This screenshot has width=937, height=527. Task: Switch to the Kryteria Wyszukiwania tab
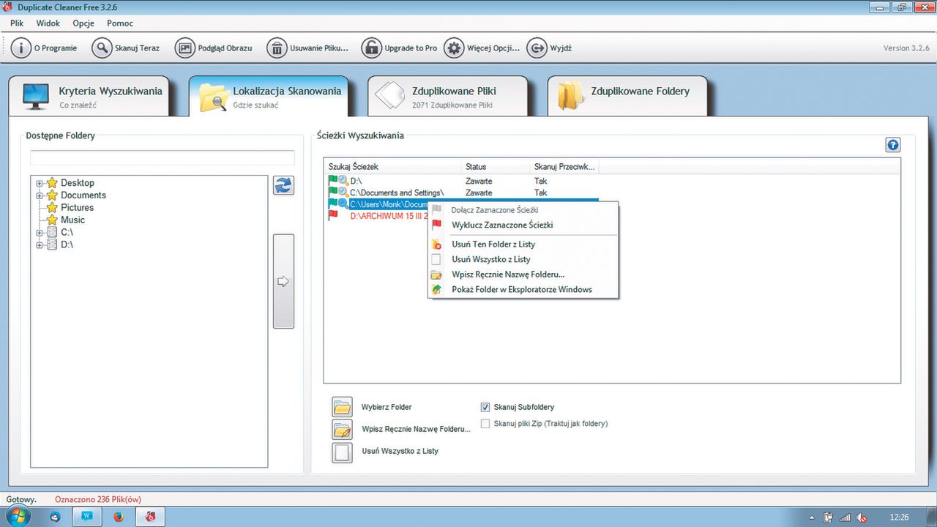[x=89, y=96]
